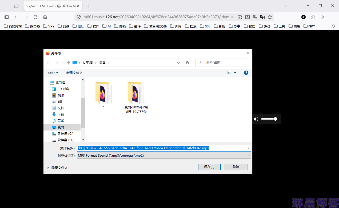Open the Firefox extensions puzzle icon
339x208 pixels.
click(x=313, y=17)
